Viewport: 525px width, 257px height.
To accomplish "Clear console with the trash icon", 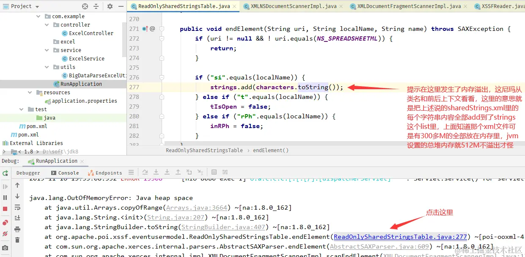I will click(17, 240).
